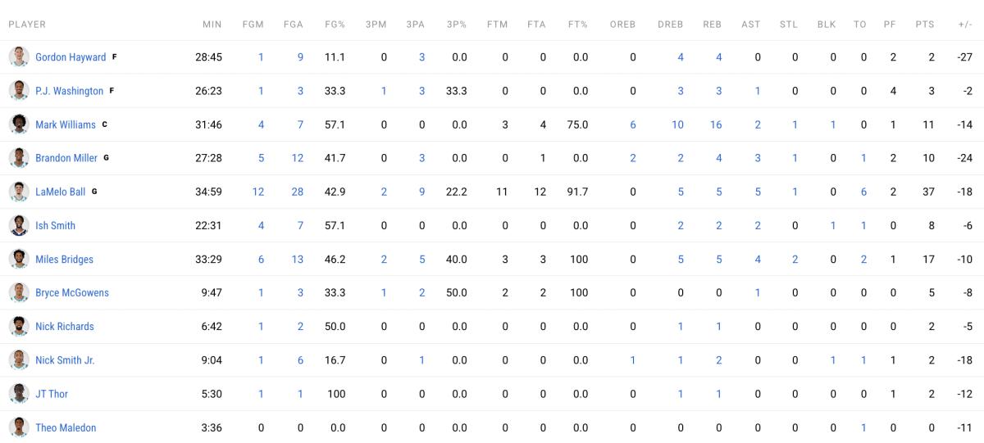Click Gordon Hayward's headshot photo
This screenshot has width=984, height=443.
point(19,57)
